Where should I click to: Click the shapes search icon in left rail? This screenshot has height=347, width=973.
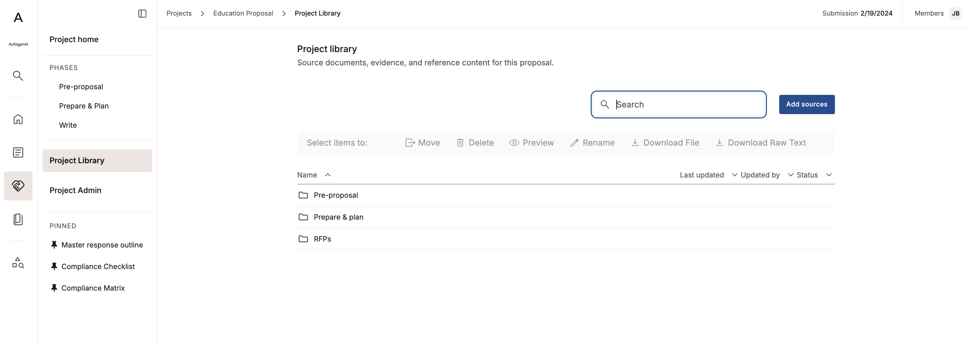(18, 263)
